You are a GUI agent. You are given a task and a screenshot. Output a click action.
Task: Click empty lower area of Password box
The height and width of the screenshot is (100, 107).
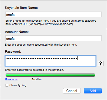[50, 63]
